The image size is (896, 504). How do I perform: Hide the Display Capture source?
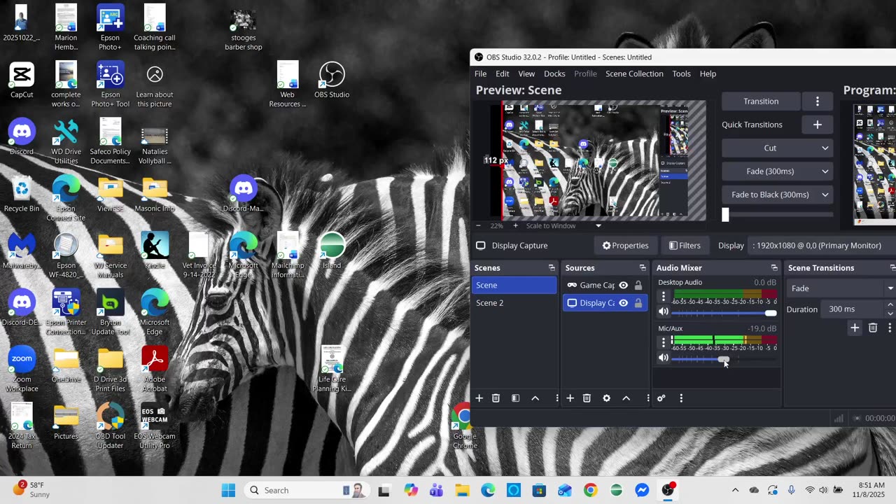623,303
